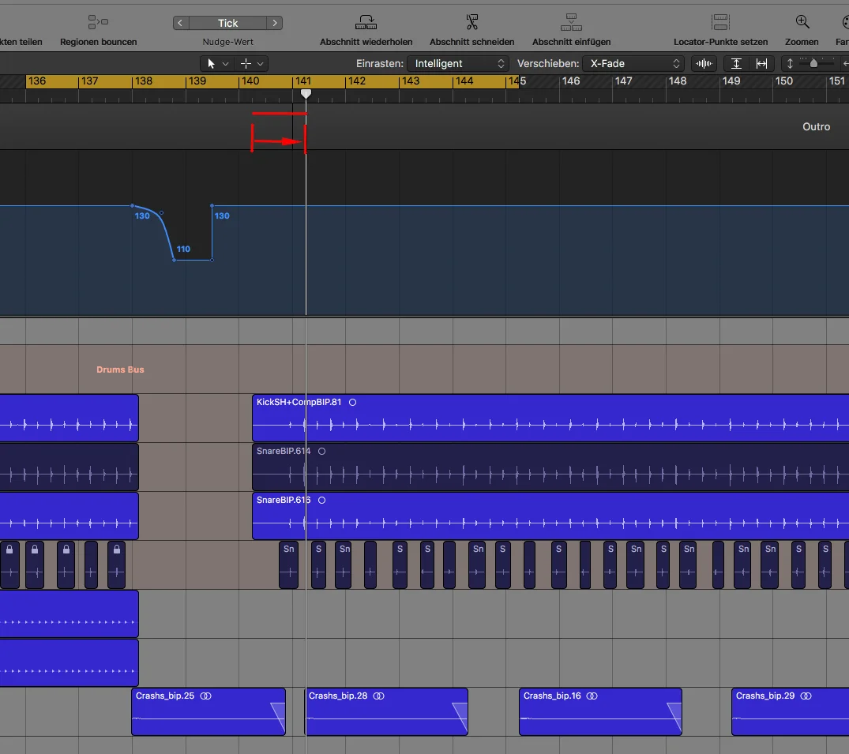The image size is (849, 754).
Task: Click the circle icon beside KickSH+CompBIP.81
Action: point(352,402)
